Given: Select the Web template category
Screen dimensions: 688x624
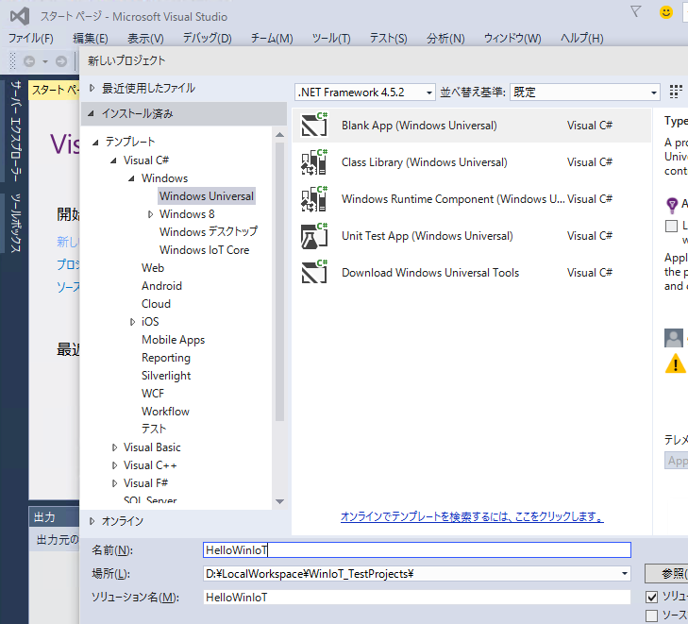Looking at the screenshot, I should point(153,268).
